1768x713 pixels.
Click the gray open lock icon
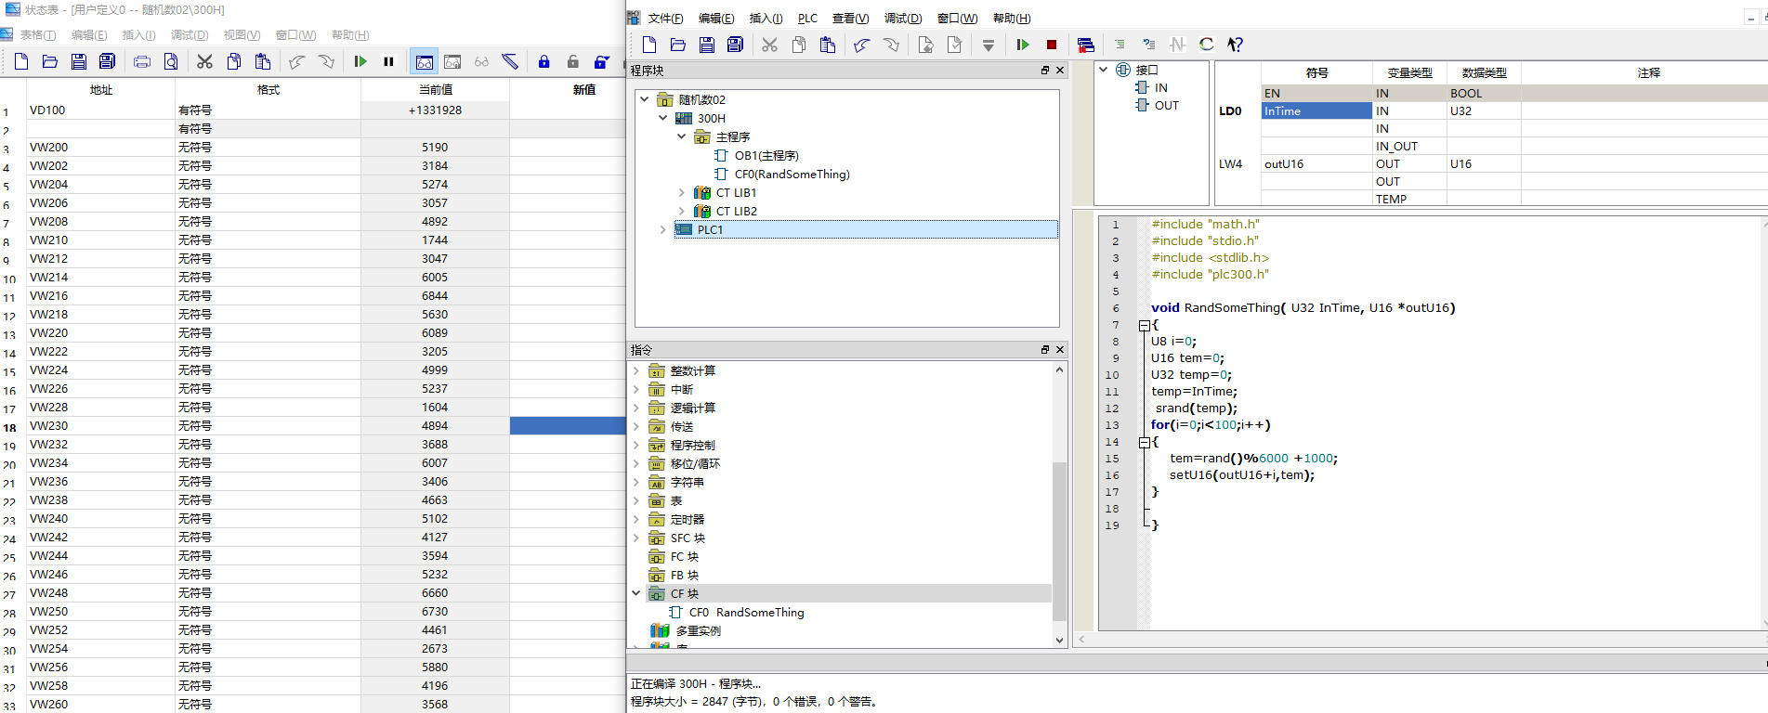pyautogui.click(x=573, y=62)
